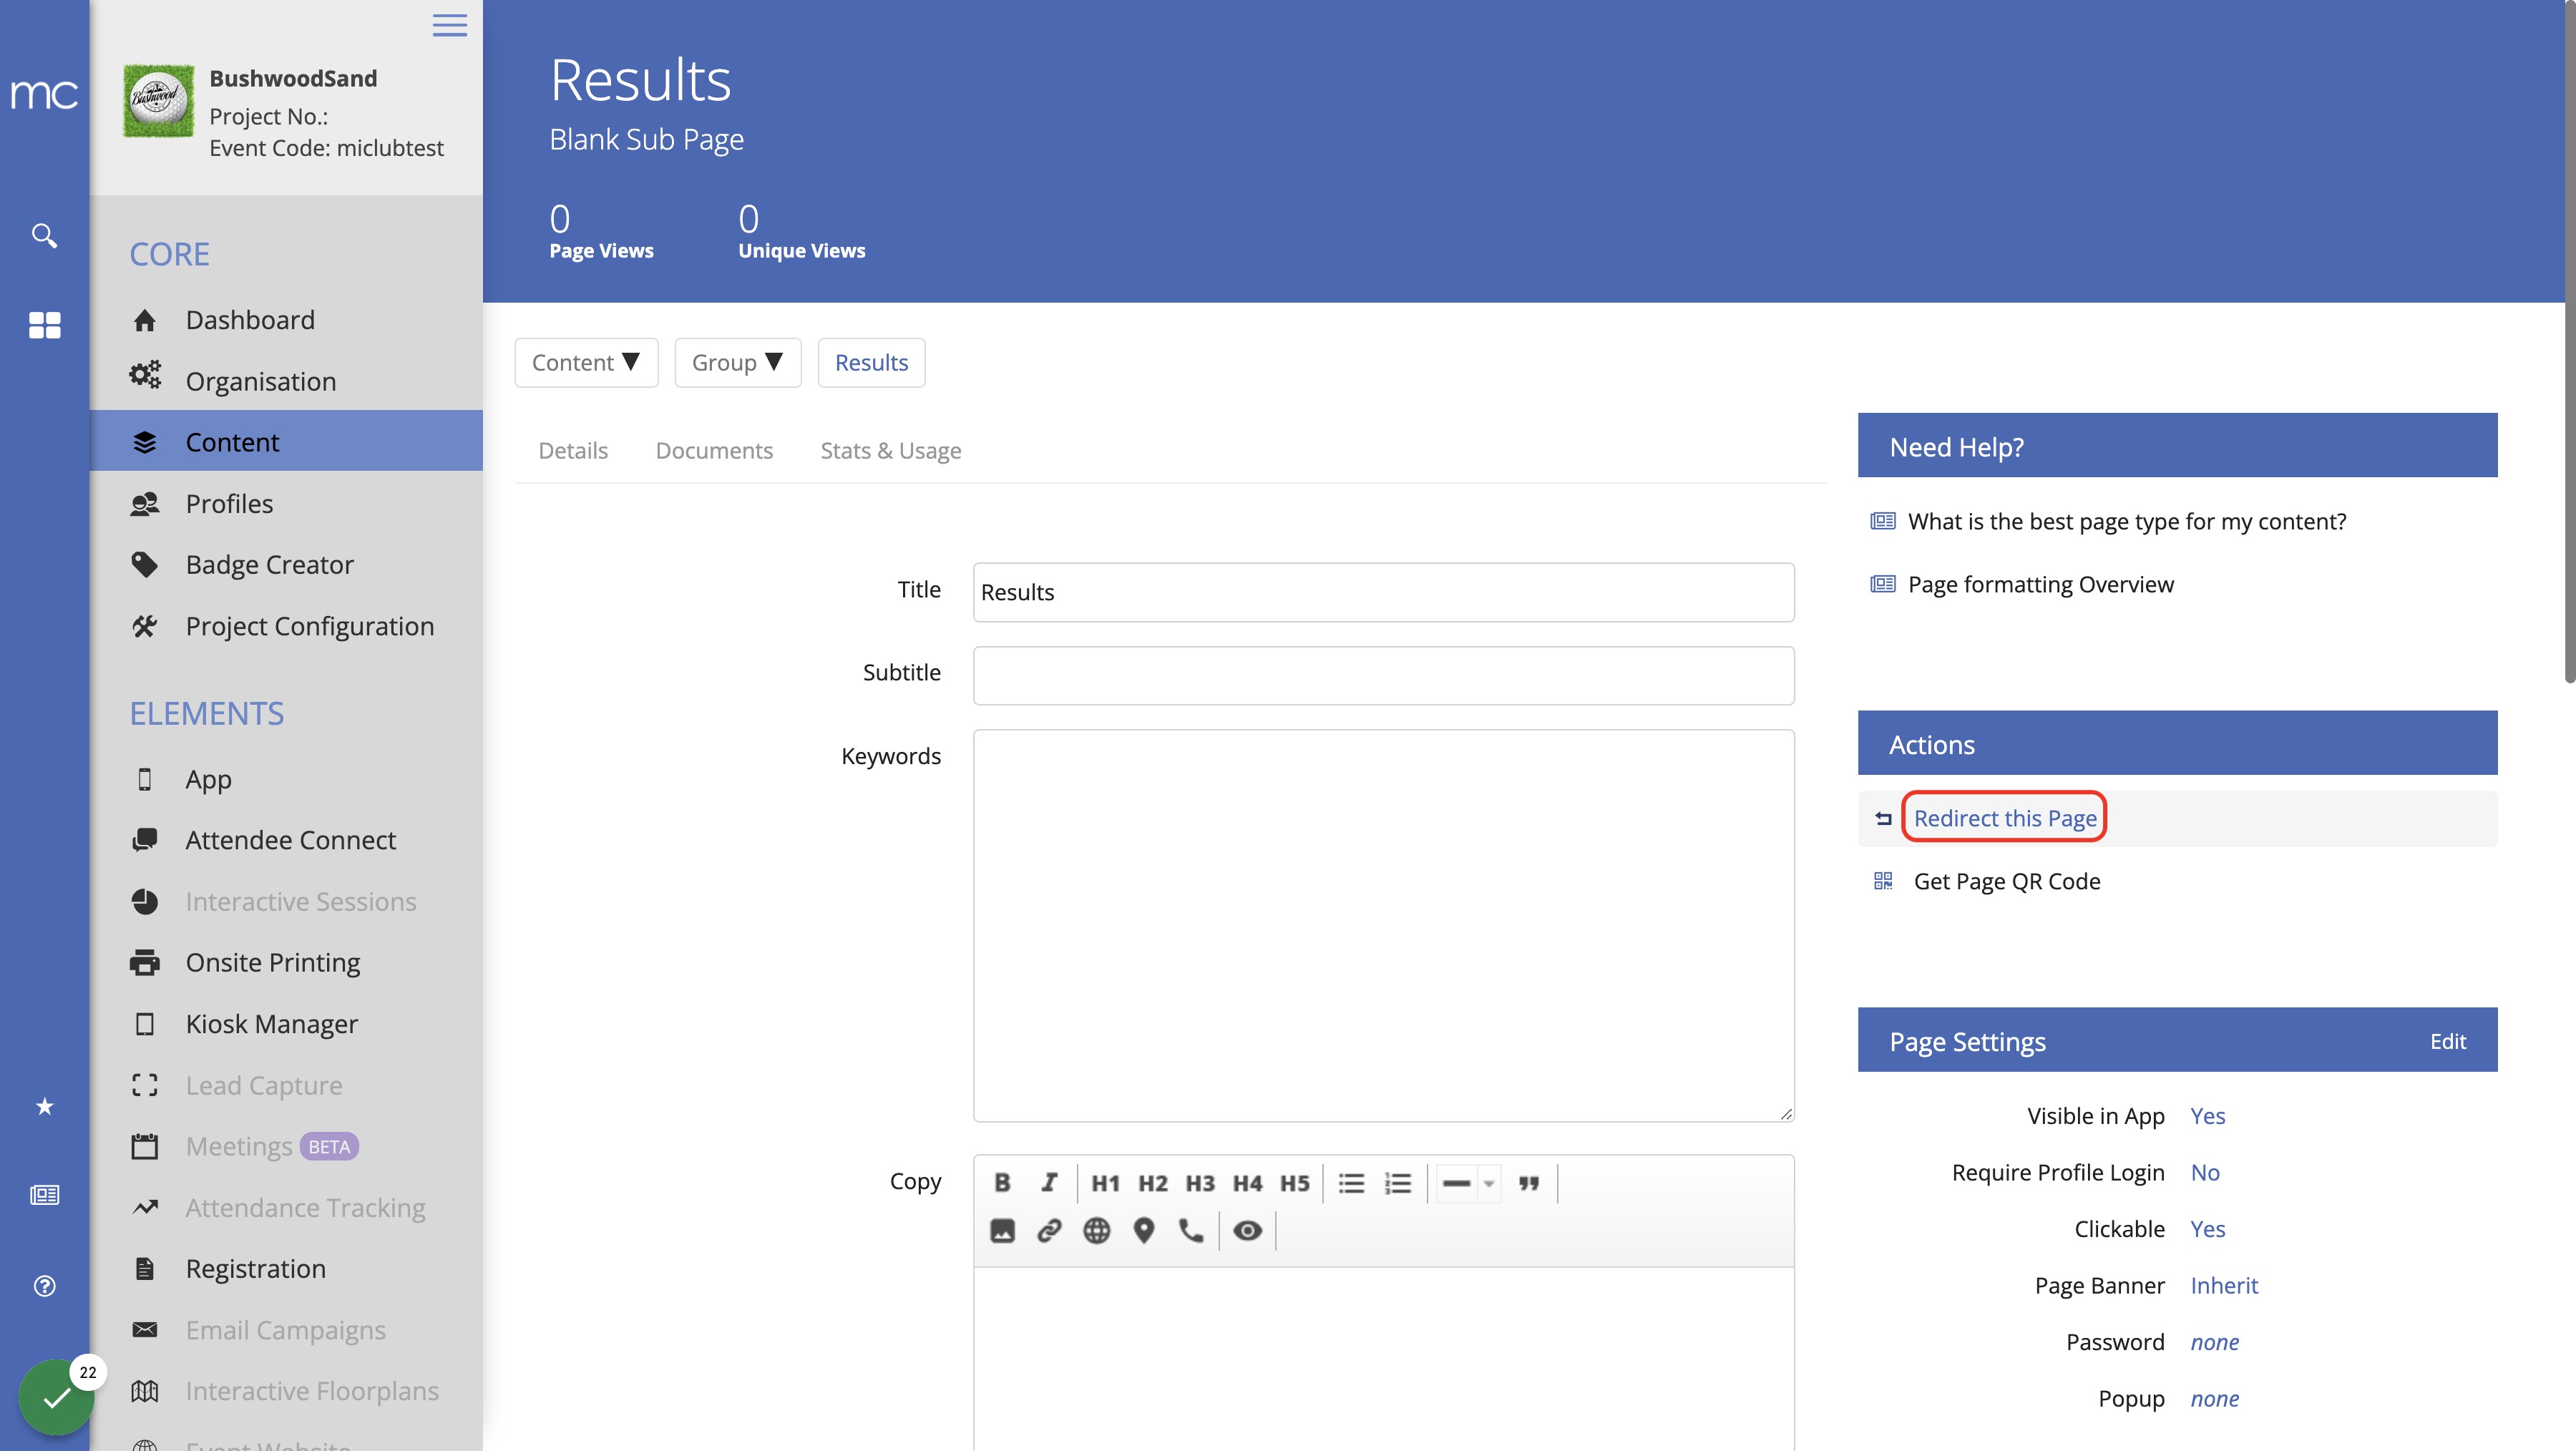Image resolution: width=2576 pixels, height=1451 pixels.
Task: Click the Clickable Yes value
Action: pos(2207,1229)
